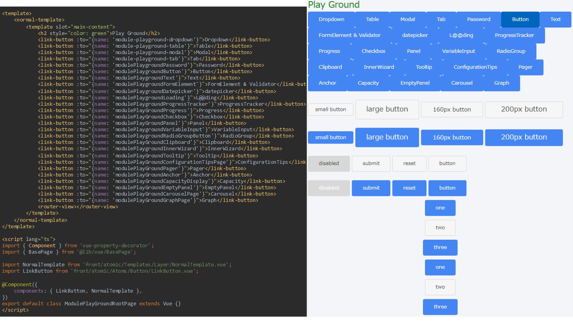Click the 'Play Ground' green heading
Image resolution: width=573 pixels, height=322 pixels.
pyautogui.click(x=334, y=5)
